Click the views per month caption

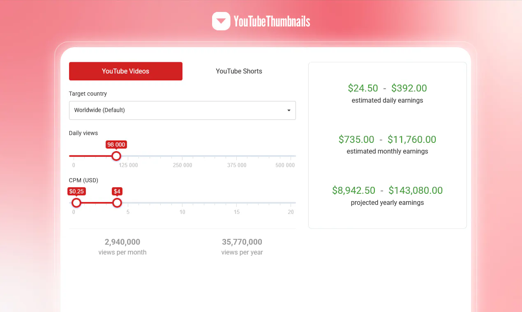pos(122,252)
